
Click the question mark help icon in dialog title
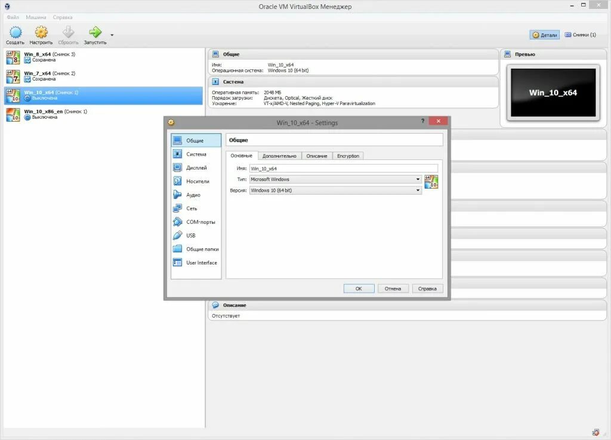[423, 121]
